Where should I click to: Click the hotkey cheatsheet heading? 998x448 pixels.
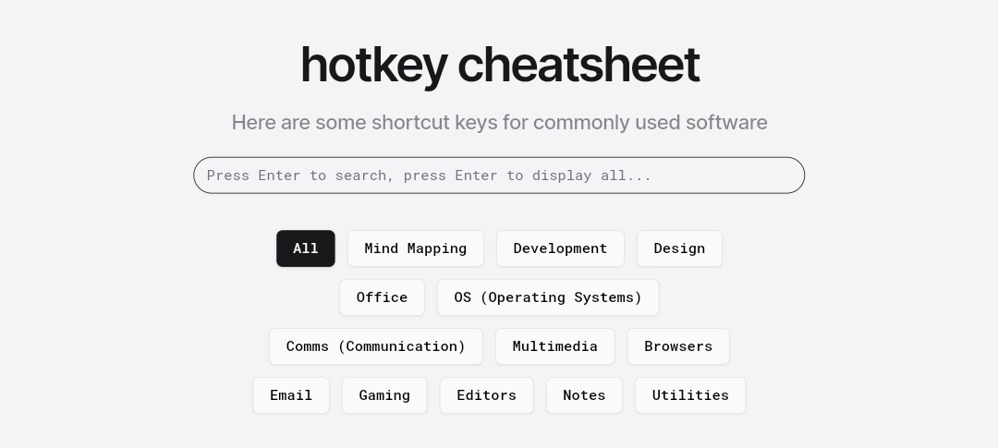click(x=500, y=65)
